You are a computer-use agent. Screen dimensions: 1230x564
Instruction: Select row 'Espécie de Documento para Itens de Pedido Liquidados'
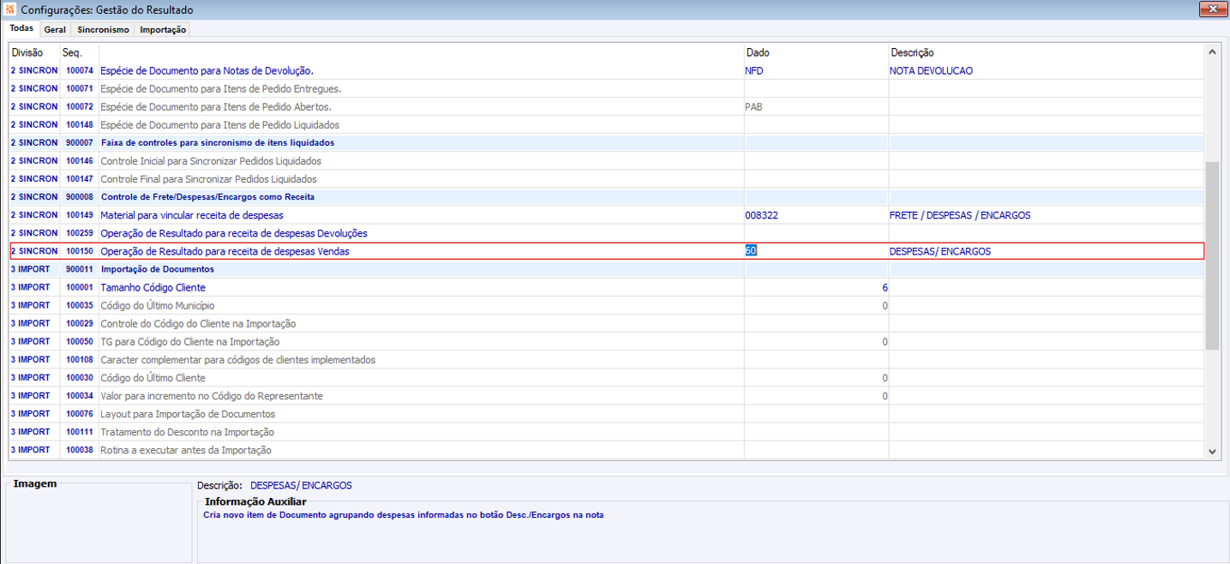[x=606, y=124]
